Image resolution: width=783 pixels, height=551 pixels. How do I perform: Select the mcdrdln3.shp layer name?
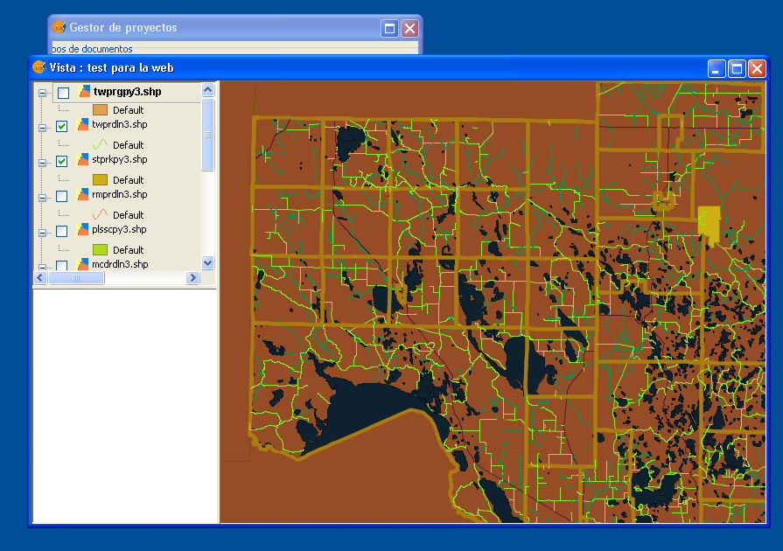click(120, 264)
